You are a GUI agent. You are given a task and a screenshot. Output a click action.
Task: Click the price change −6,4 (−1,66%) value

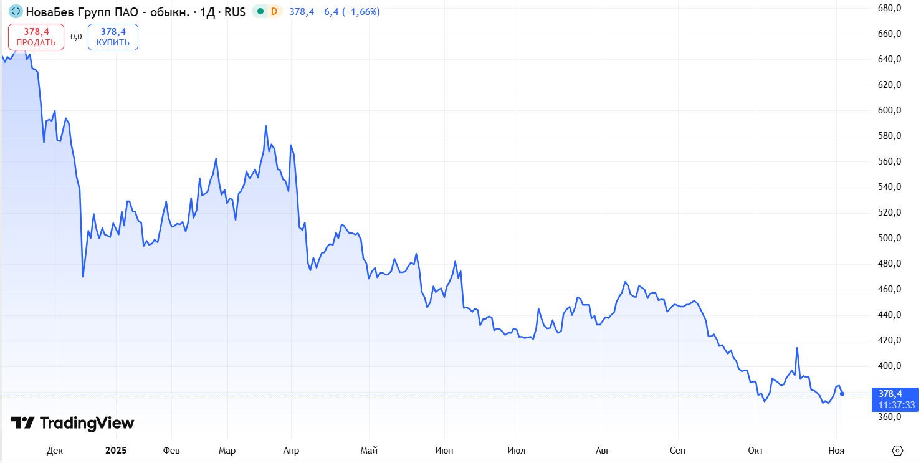[349, 12]
